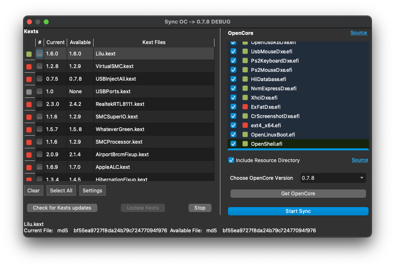Click the Stop button

point(200,208)
